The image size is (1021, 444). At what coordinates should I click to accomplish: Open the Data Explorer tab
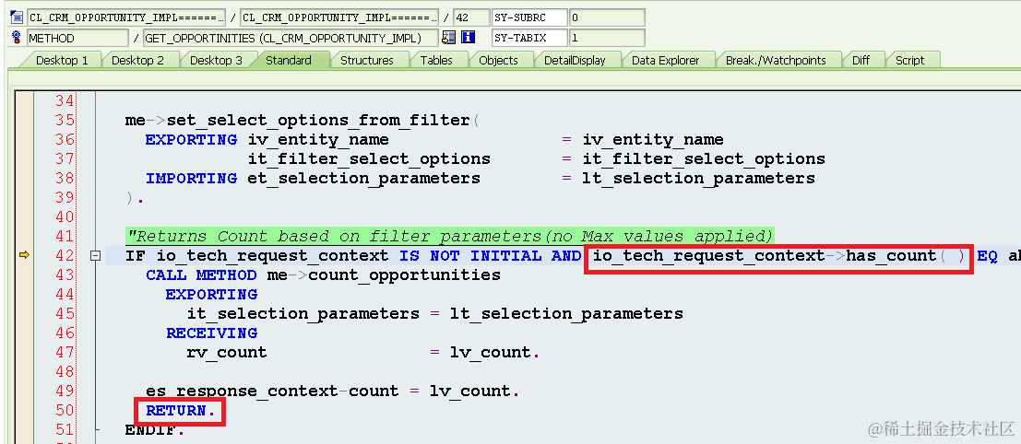pyautogui.click(x=665, y=61)
